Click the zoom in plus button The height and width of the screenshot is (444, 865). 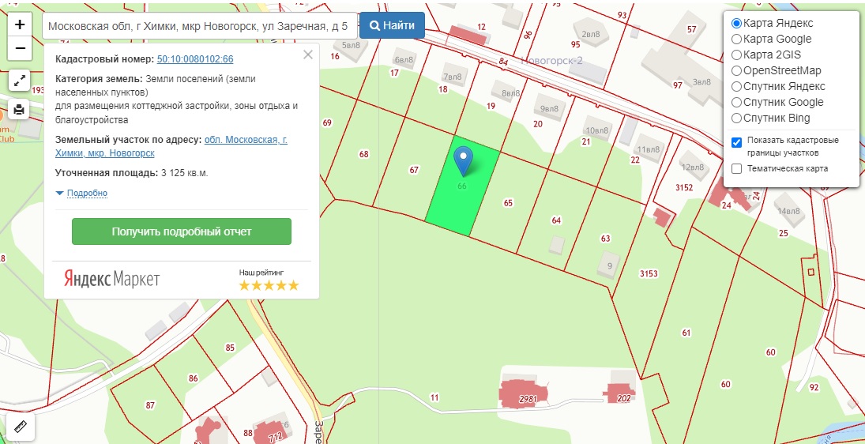[20, 24]
